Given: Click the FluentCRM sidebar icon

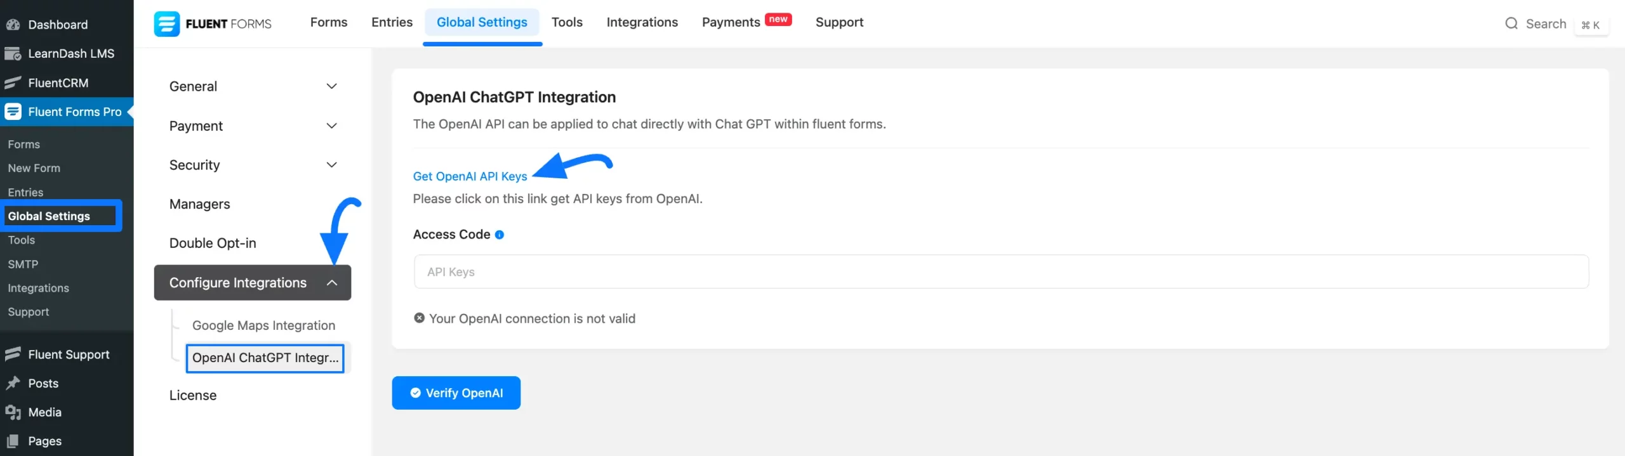Looking at the screenshot, I should click(13, 83).
